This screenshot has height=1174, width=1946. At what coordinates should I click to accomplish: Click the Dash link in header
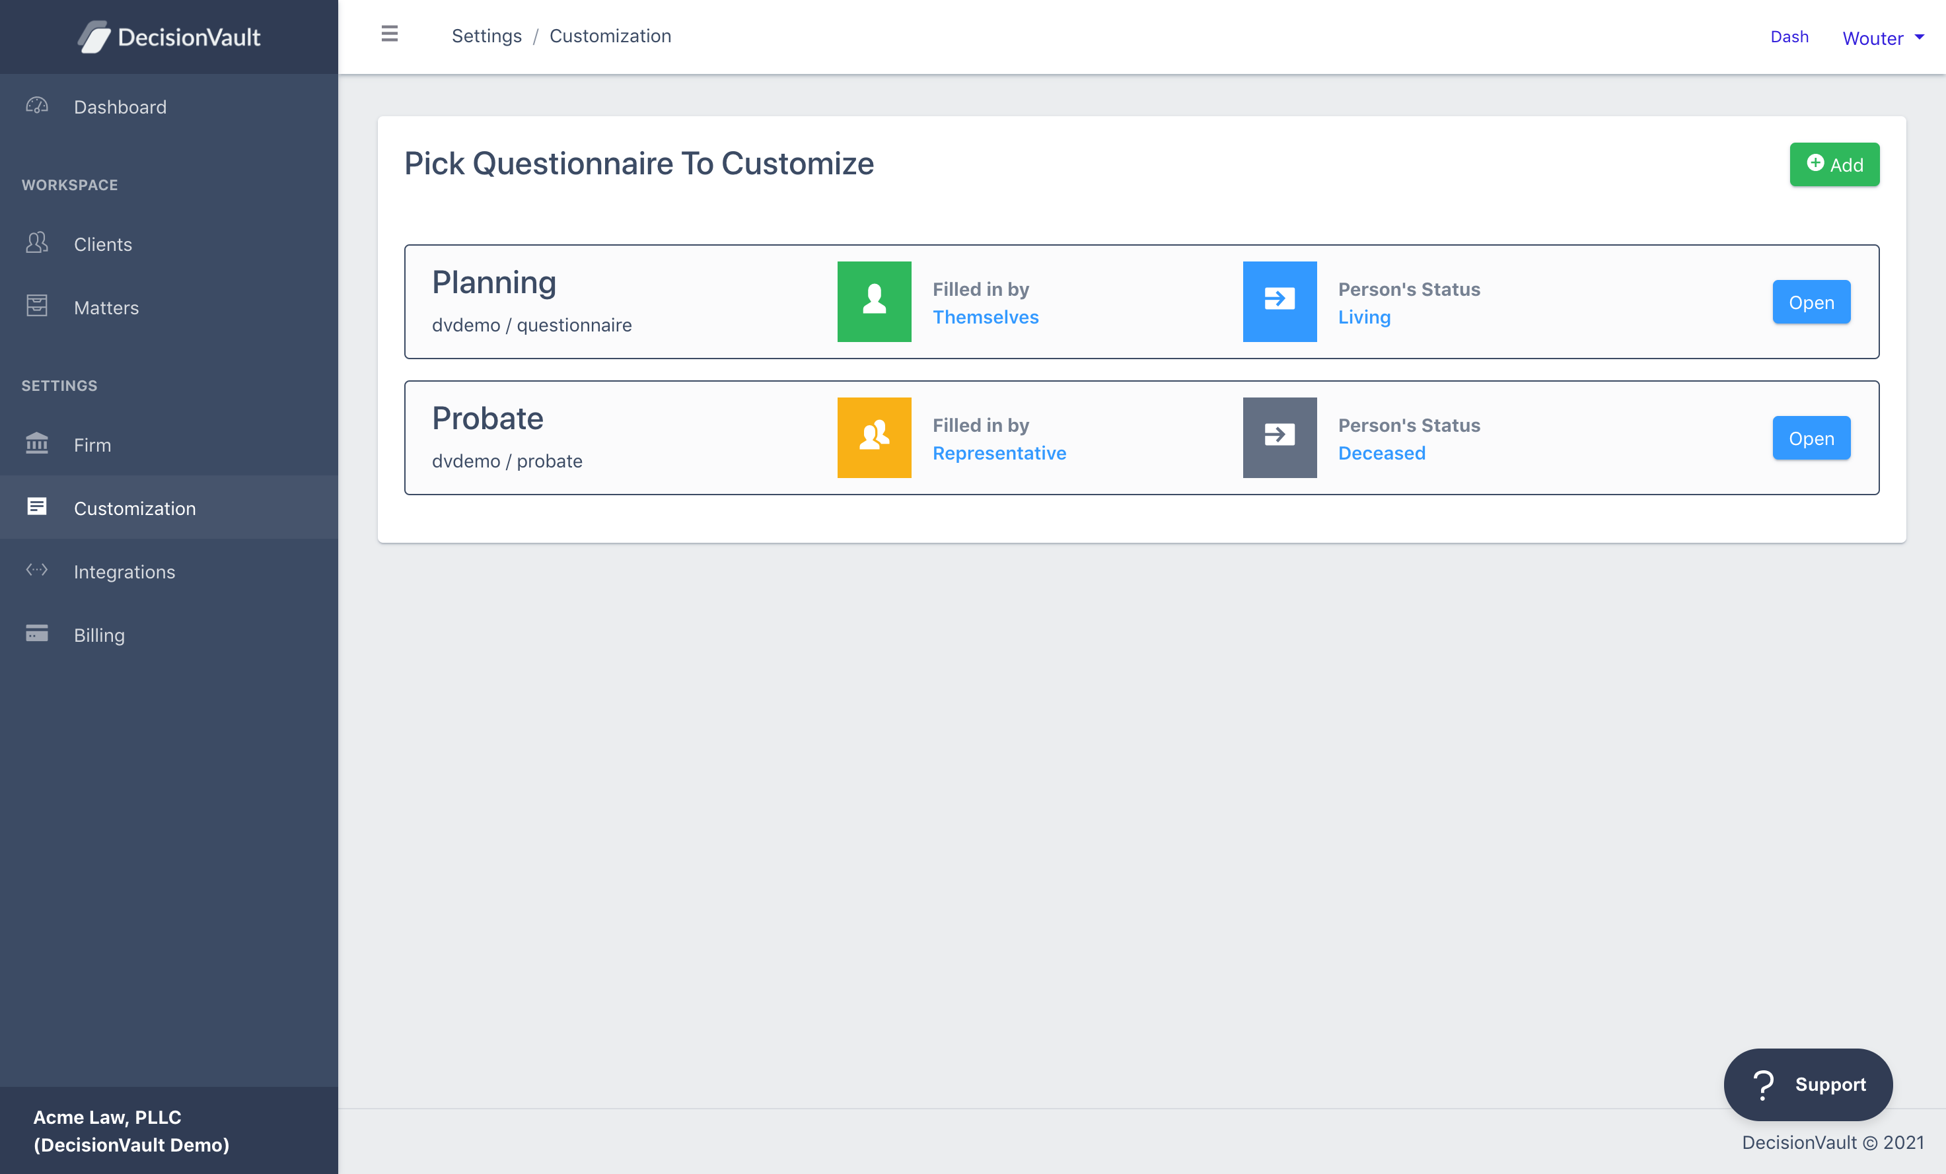pyautogui.click(x=1788, y=36)
